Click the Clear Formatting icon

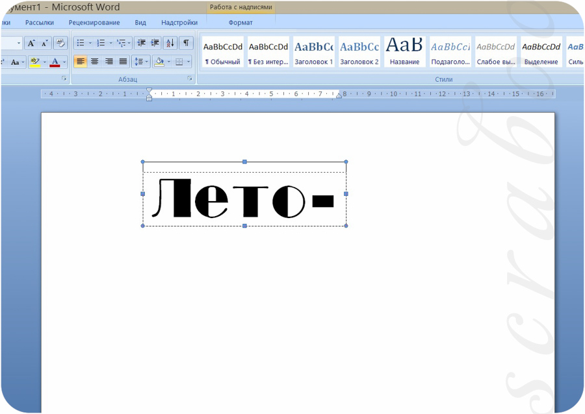coord(60,43)
